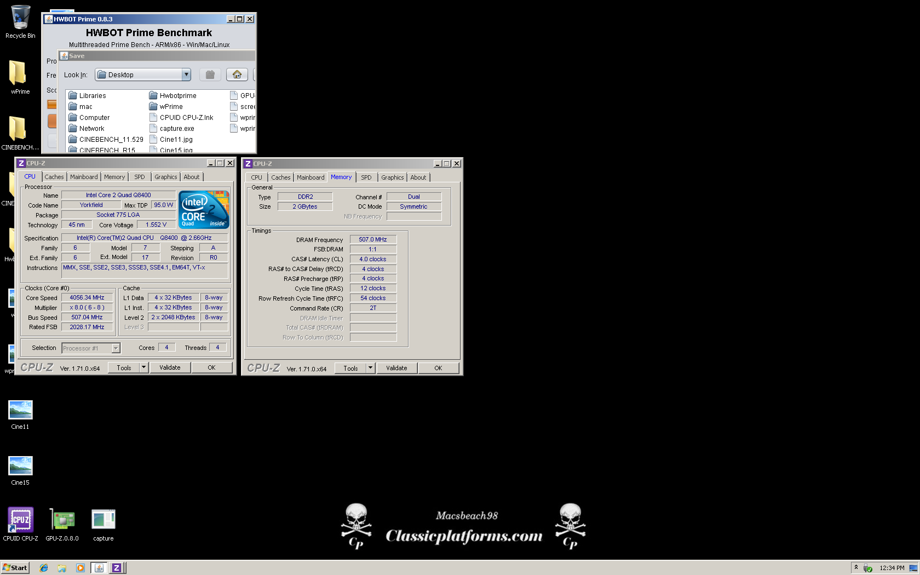Click the DRAM Frequency 507.0 MHz field
The image size is (920, 575).
coord(373,239)
